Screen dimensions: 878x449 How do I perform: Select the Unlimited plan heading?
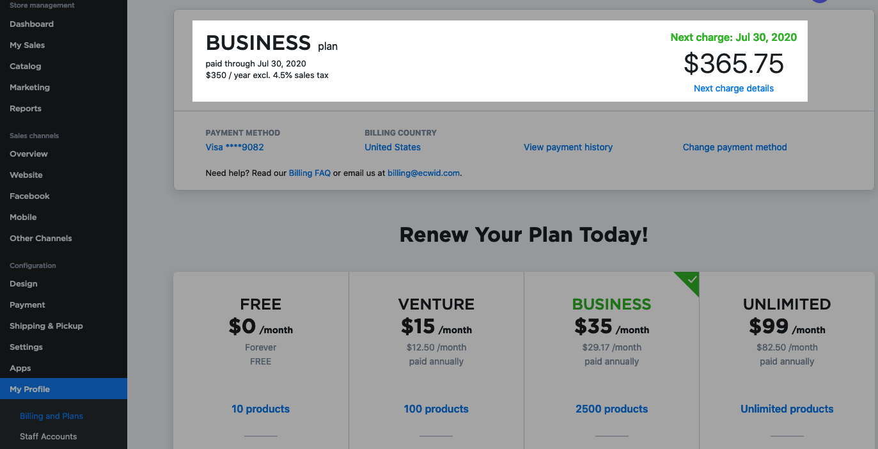coord(787,304)
